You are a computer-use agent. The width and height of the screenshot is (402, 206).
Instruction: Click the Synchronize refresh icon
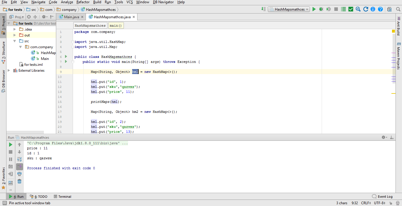[x=366, y=9]
